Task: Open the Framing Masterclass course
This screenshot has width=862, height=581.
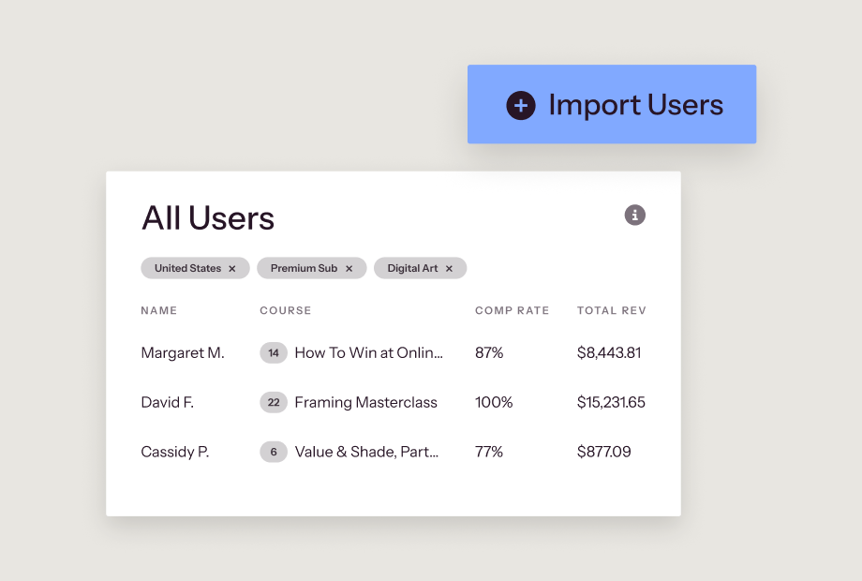Action: pos(365,402)
